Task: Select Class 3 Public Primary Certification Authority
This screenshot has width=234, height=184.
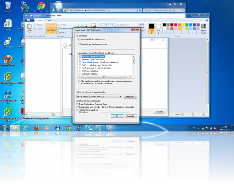Action: [x=100, y=62]
